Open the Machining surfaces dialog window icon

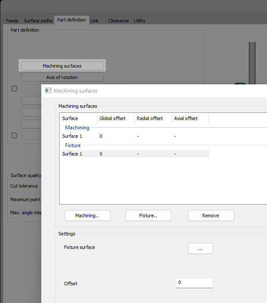click(x=48, y=91)
